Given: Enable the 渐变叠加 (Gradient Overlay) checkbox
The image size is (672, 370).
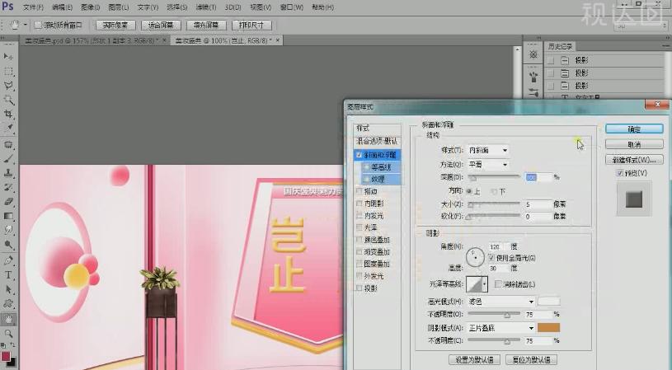Looking at the screenshot, I should pos(359,252).
